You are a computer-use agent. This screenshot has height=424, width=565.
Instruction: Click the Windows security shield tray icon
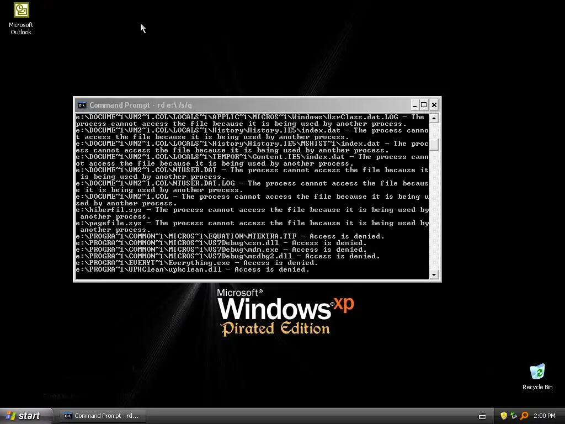(504, 416)
